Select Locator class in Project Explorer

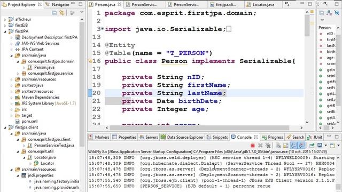tap(48, 163)
